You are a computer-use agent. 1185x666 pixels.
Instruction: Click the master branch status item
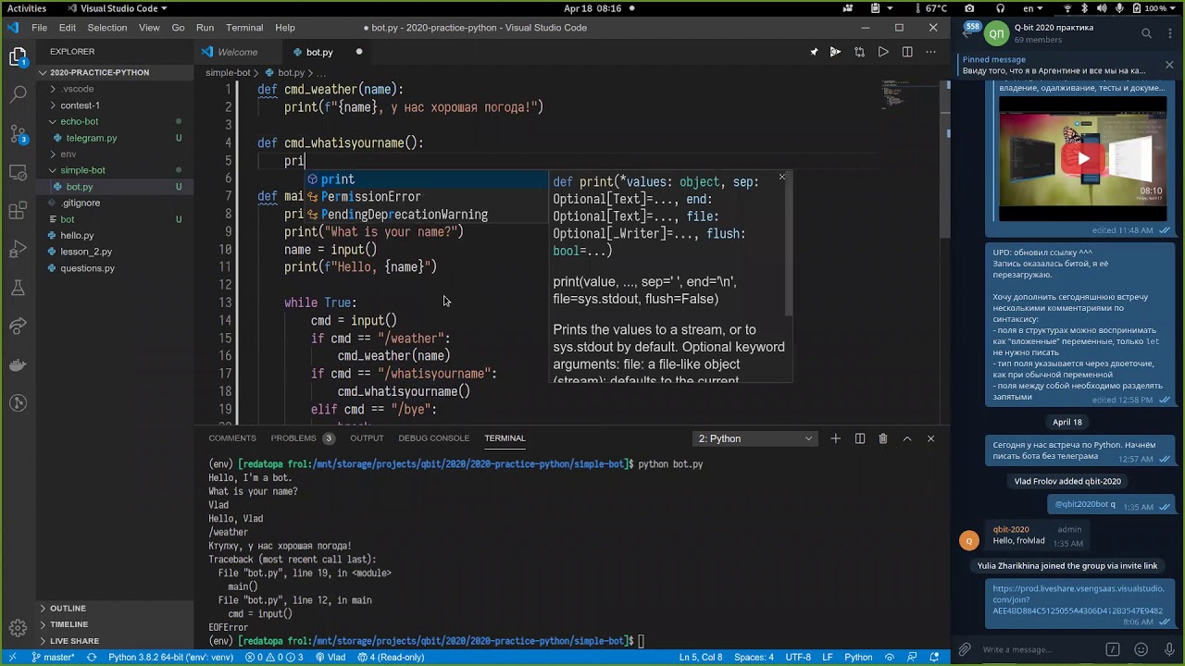(52, 658)
